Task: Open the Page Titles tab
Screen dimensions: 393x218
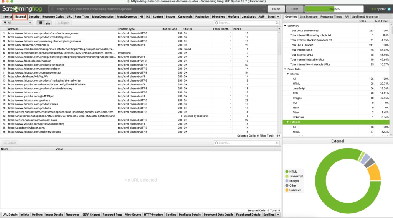Action: [x=82, y=17]
